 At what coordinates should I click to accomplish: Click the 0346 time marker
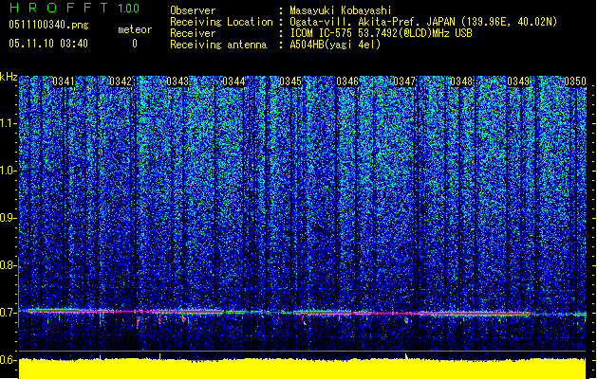coord(347,81)
